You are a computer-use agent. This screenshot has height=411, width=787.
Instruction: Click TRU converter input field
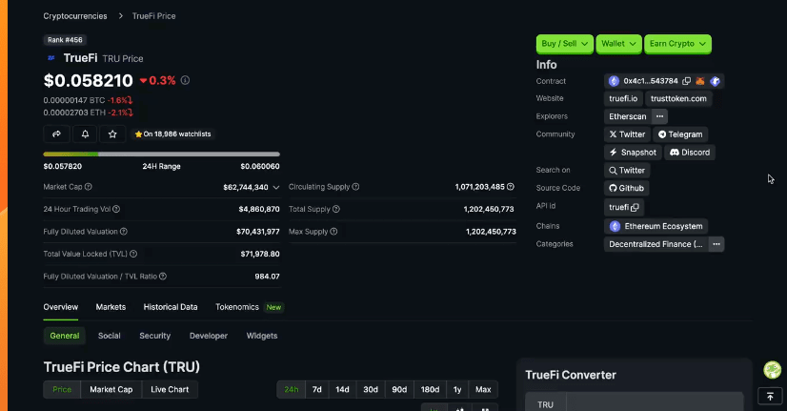[x=655, y=402]
